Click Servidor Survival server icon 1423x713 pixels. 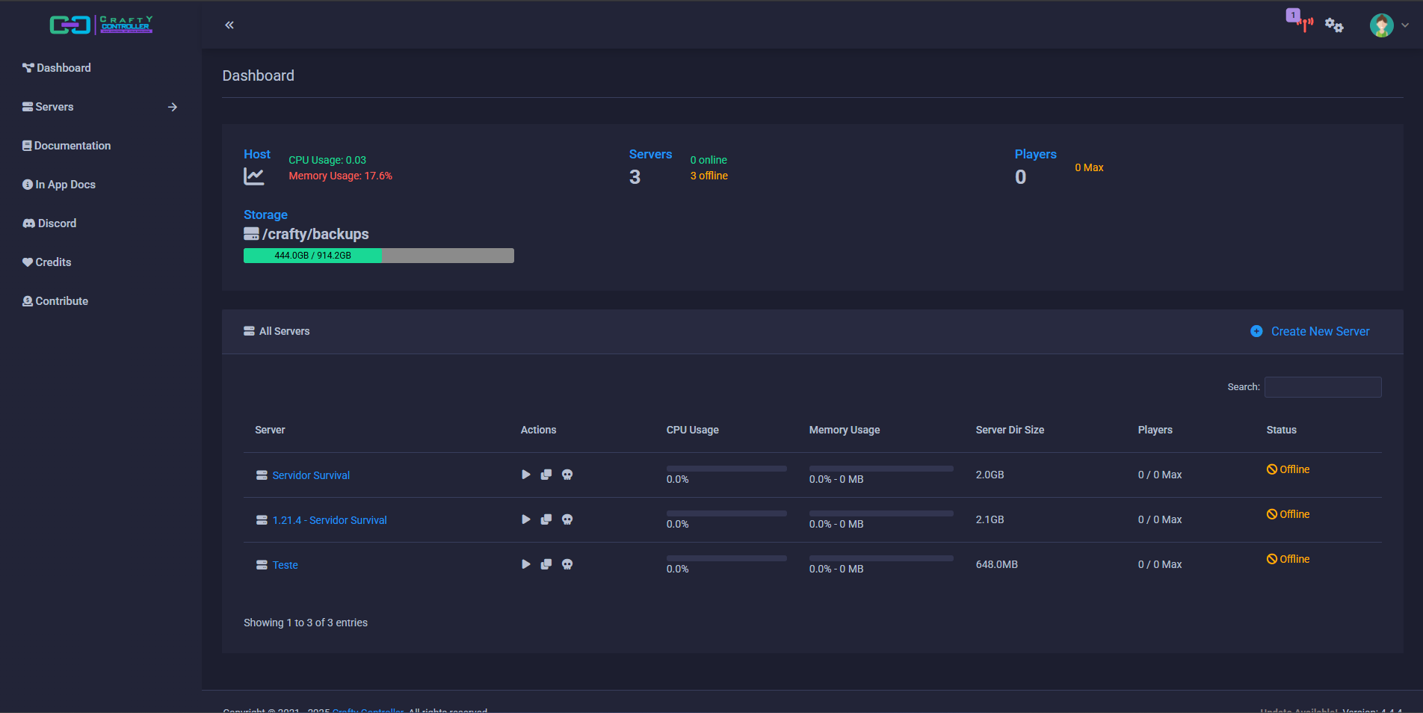tap(262, 475)
